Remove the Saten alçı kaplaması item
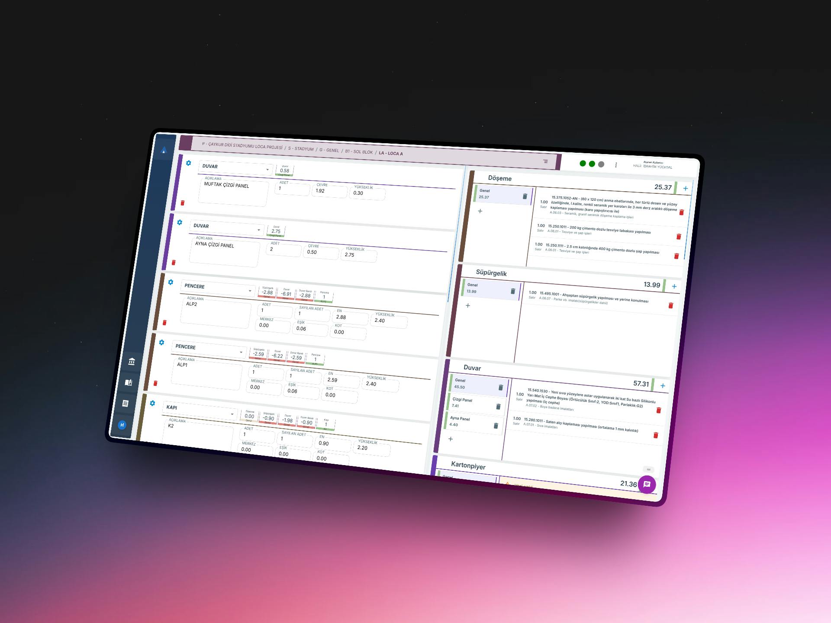 655,436
